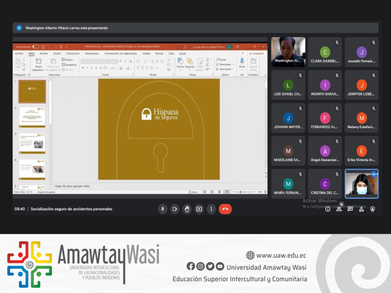Click the present screen icon
The image size is (391, 293).
(x=199, y=209)
